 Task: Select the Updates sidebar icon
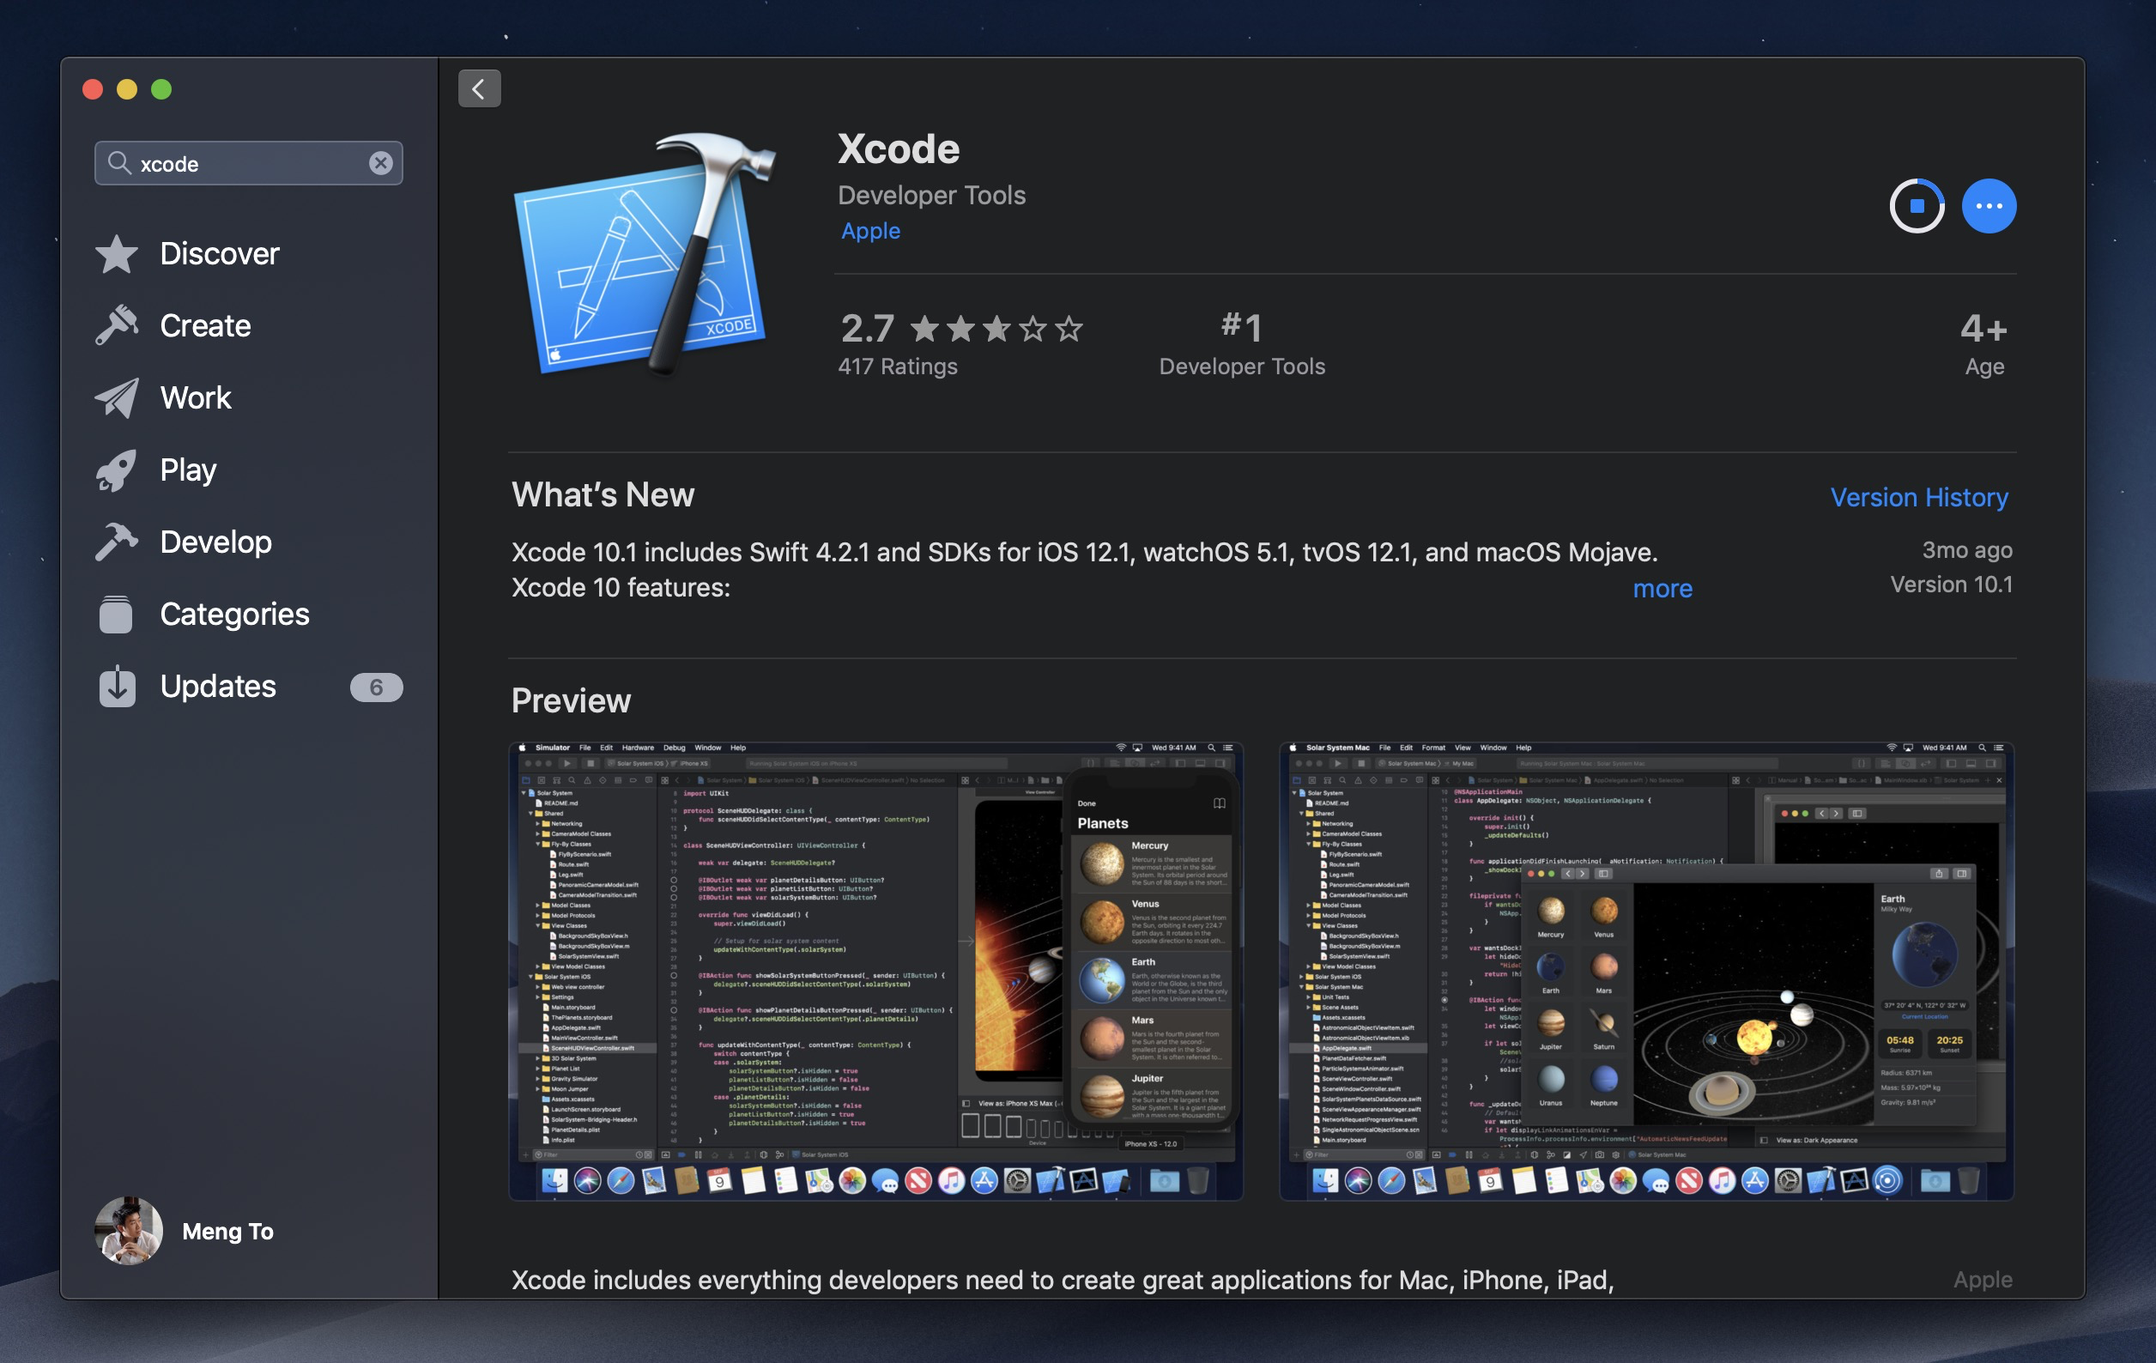pyautogui.click(x=119, y=685)
